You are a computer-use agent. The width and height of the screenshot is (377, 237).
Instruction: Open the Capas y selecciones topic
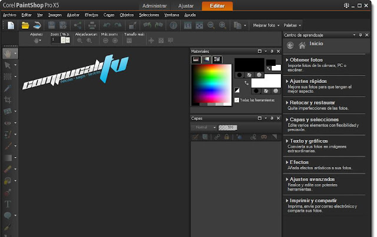pyautogui.click(x=314, y=119)
